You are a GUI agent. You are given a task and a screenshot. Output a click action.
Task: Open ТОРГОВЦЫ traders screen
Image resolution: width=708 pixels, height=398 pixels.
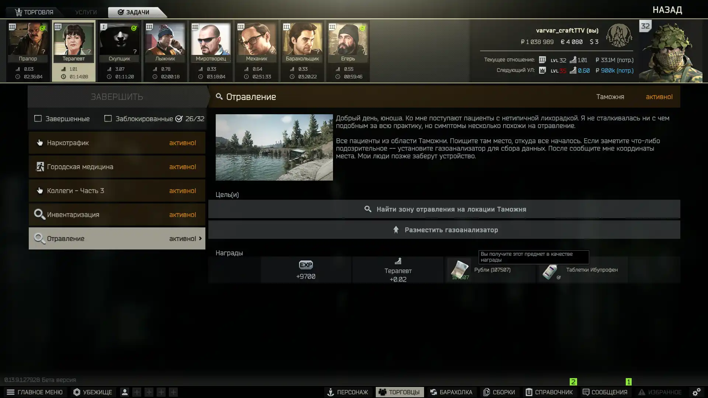(399, 392)
